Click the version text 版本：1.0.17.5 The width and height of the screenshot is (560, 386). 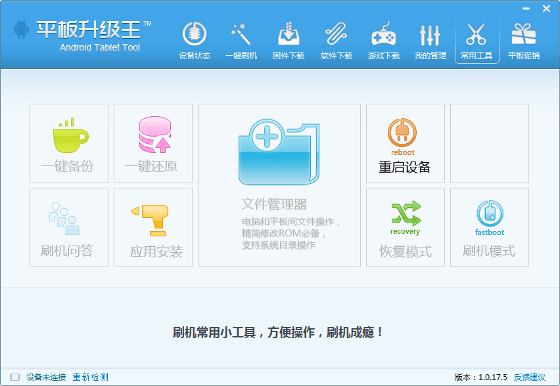click(480, 377)
